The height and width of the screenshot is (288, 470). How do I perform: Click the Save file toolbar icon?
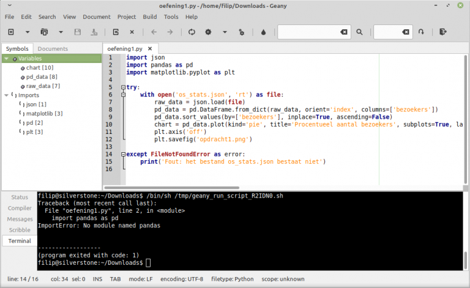tap(77, 32)
